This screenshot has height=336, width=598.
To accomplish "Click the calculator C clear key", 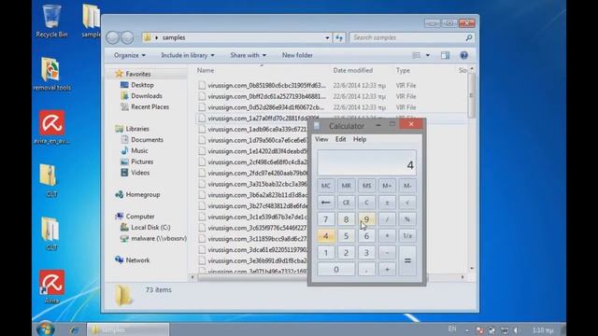I will (x=366, y=203).
